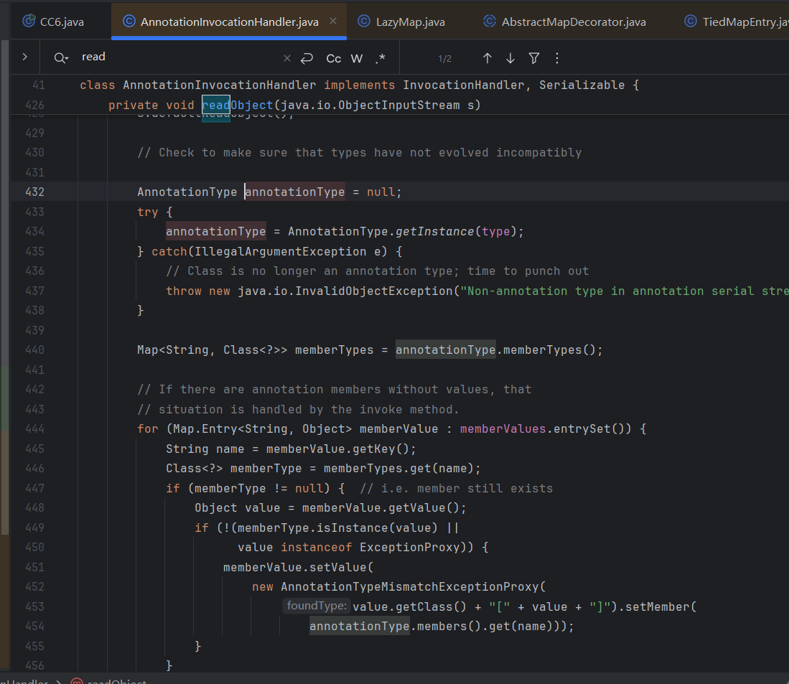Click line number 444 in the gutter

point(34,429)
